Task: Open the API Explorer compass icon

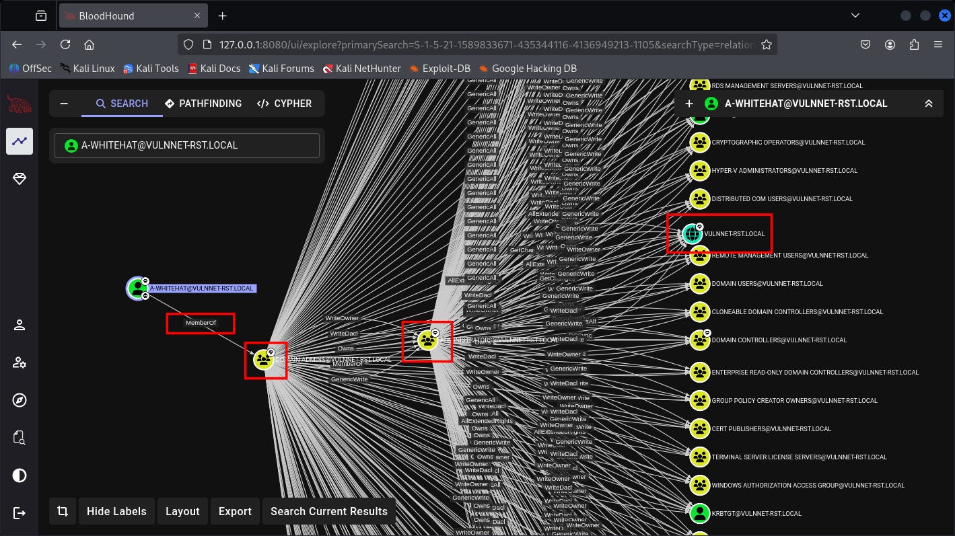Action: (20, 401)
